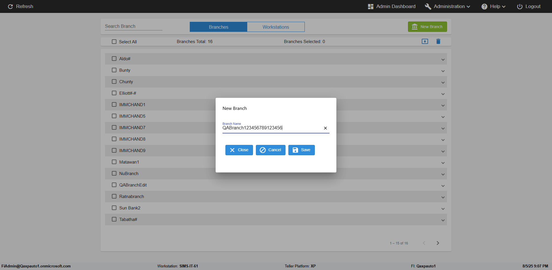Switch to the Branches tab
Screen dimensions: 552x270
(218, 27)
